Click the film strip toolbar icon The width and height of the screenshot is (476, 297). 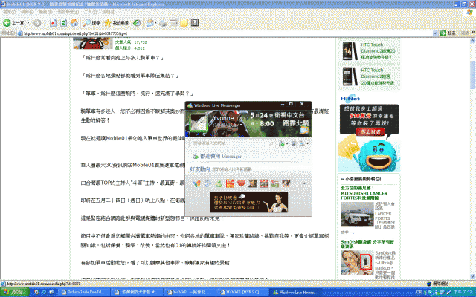195,23
